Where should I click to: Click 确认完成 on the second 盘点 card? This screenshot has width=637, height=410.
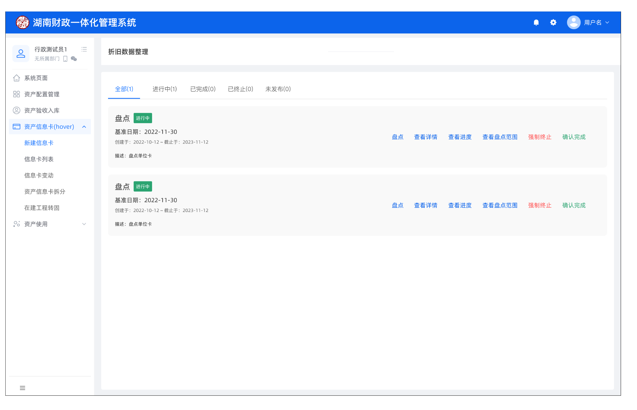pyautogui.click(x=574, y=206)
